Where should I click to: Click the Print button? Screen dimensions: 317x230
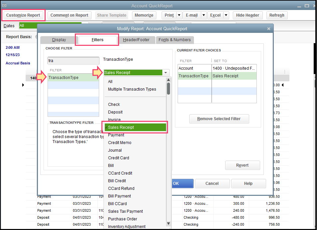tap(169, 15)
